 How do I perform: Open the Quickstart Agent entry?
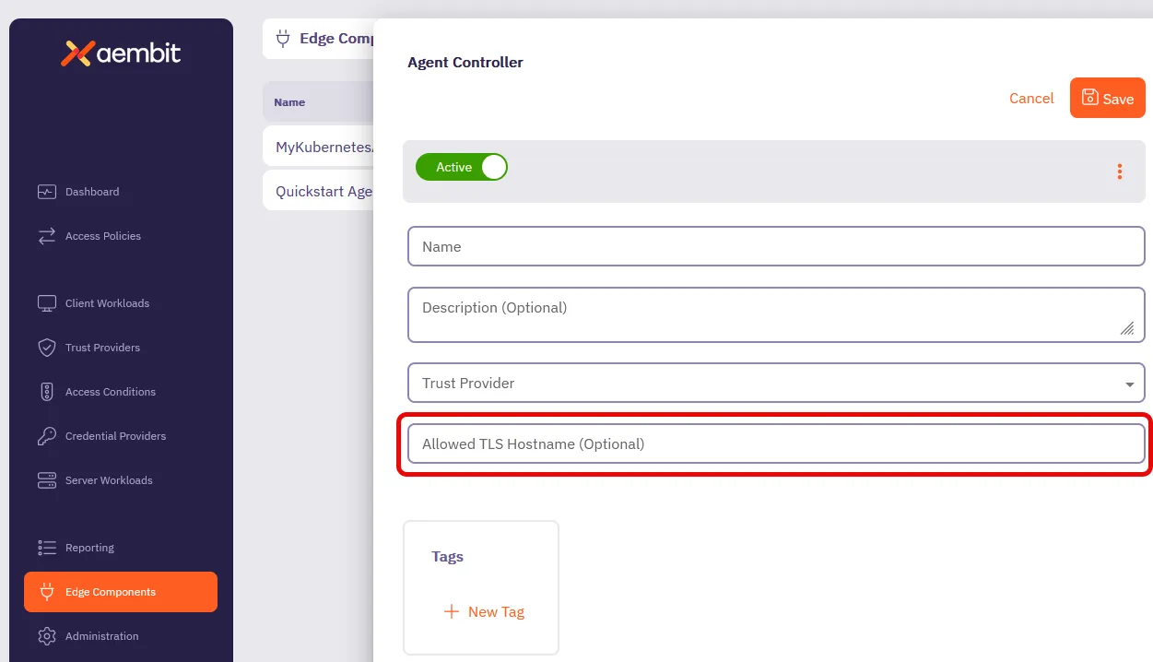323,191
